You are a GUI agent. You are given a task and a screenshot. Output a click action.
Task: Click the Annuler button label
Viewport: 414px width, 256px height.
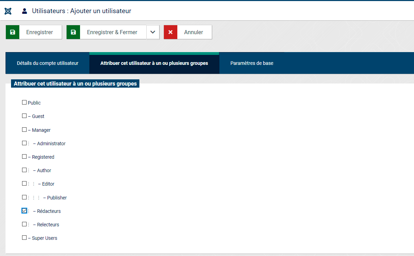[194, 32]
